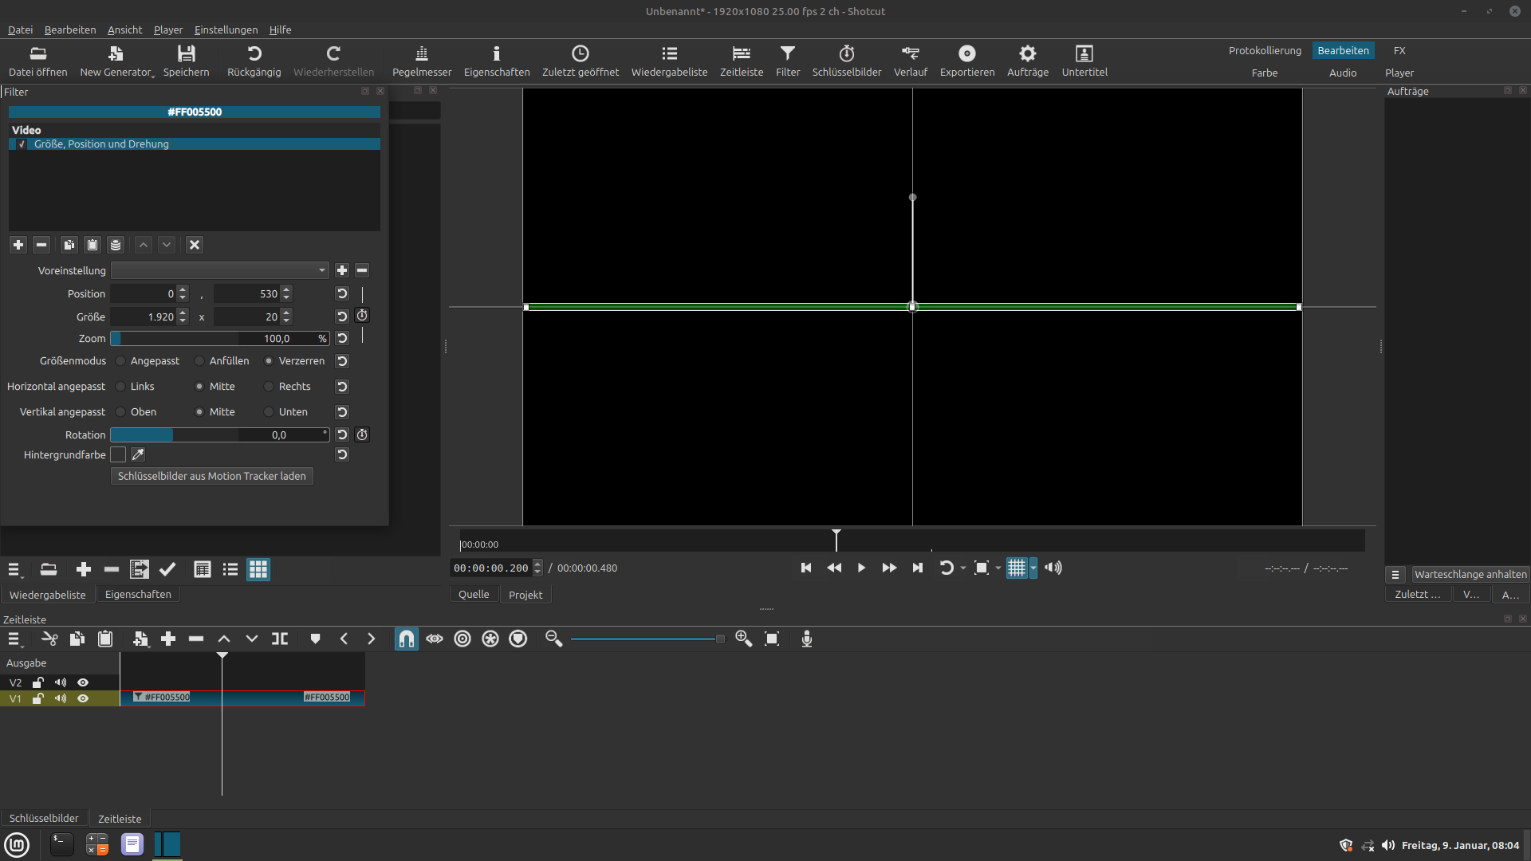Toggle the timeline snapping magnet icon

pos(406,639)
